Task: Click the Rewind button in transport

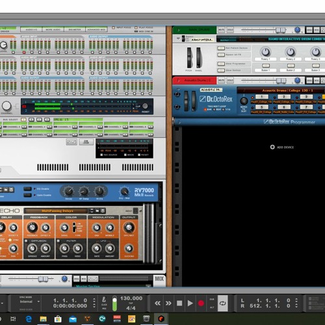Action: coord(157,303)
